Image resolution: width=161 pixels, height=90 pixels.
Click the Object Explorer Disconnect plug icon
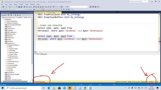(11, 15)
